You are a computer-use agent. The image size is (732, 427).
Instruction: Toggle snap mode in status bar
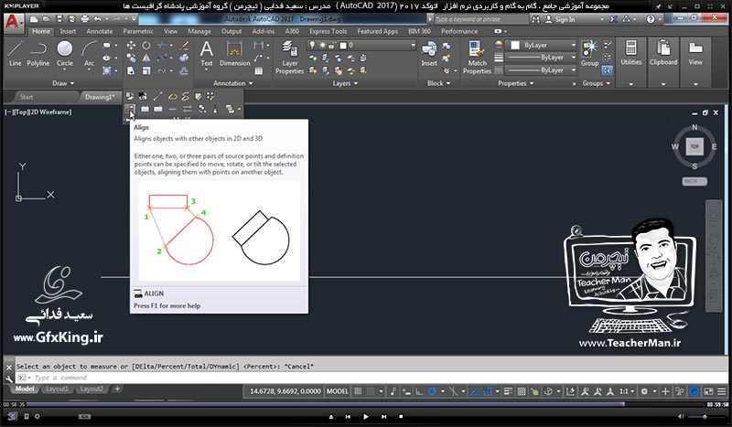tap(371, 391)
